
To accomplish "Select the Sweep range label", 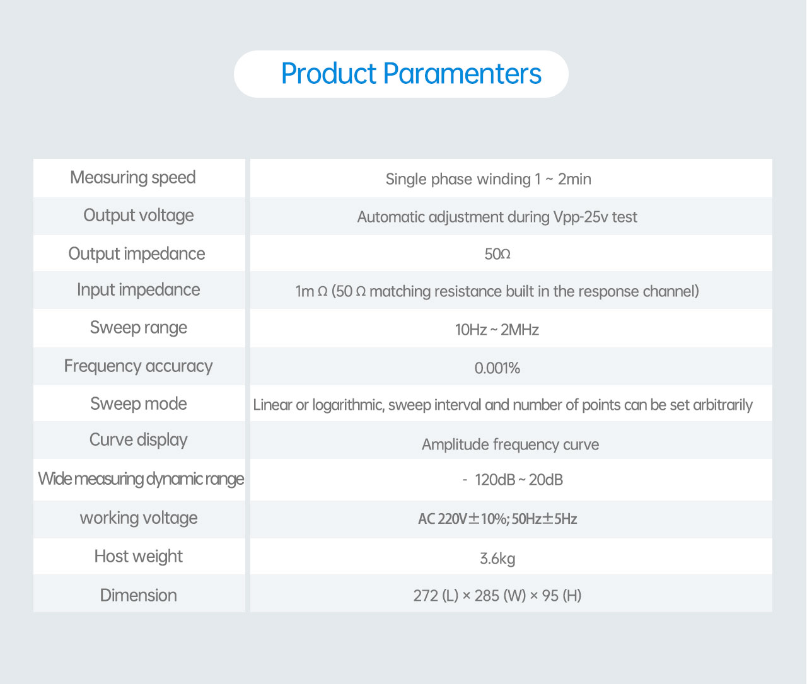I will pos(139,328).
